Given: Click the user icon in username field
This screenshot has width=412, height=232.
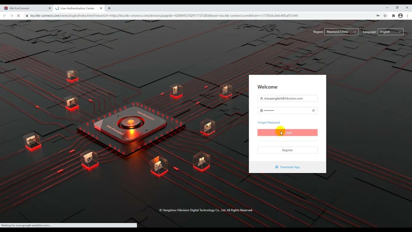Looking at the screenshot, I should coord(261,99).
